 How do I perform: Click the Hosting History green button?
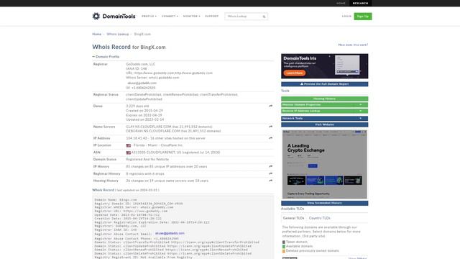324,99
